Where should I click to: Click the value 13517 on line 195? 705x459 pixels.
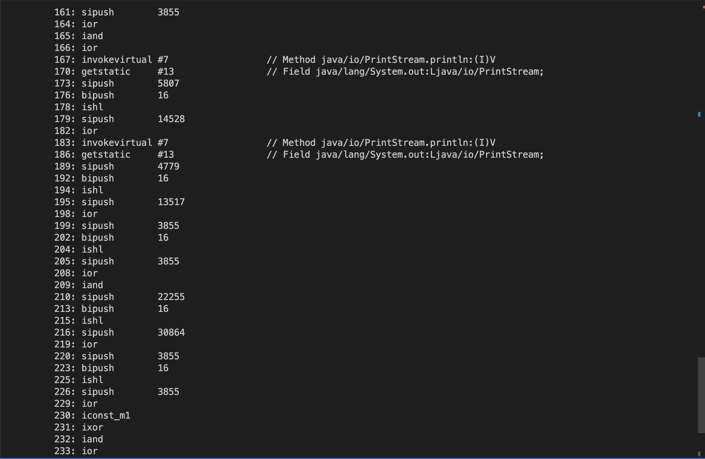coord(171,202)
